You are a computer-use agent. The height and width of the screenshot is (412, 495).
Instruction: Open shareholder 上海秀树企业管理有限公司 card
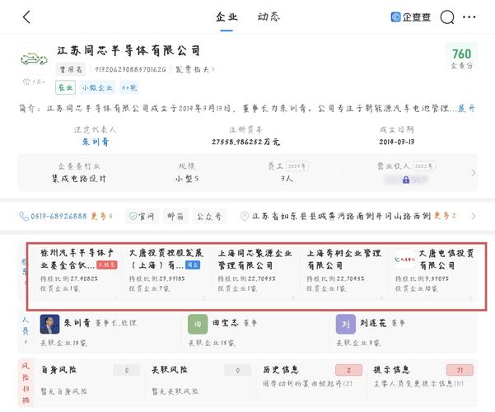click(344, 274)
